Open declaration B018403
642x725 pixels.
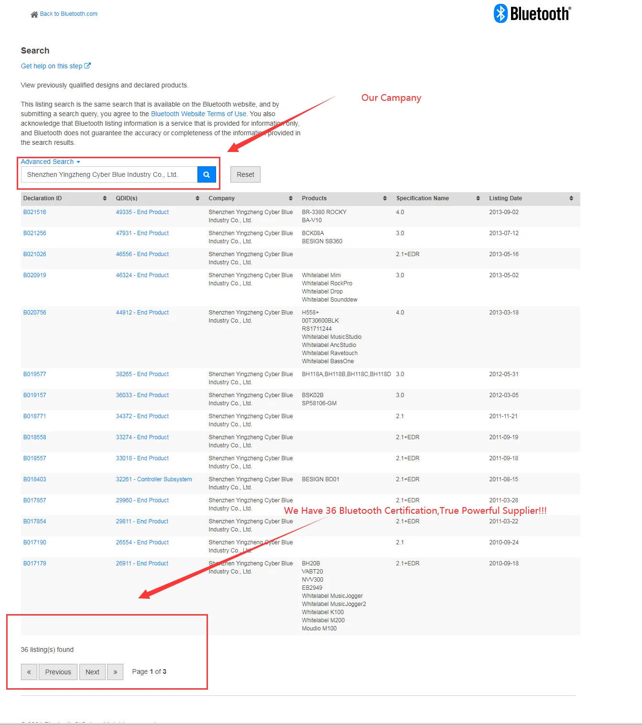[x=35, y=479]
